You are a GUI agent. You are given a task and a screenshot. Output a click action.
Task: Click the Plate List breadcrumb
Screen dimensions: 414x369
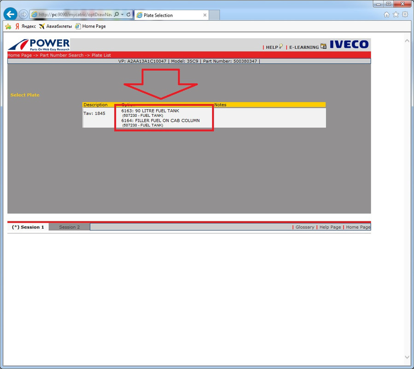pyautogui.click(x=101, y=55)
